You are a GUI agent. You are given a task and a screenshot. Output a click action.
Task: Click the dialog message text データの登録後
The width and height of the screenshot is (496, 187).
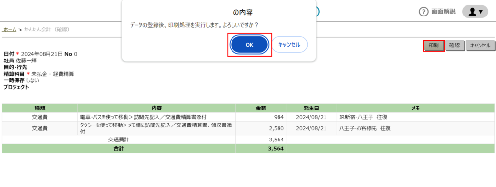pos(194,25)
